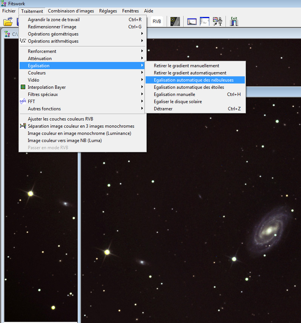Click the Fitswork icon in image window title
The height and width of the screenshot is (323, 301).
(7, 34)
